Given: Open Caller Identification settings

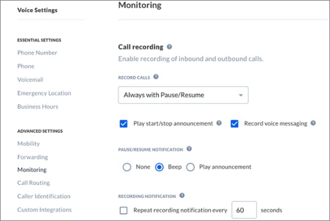Looking at the screenshot, I should click(44, 196).
